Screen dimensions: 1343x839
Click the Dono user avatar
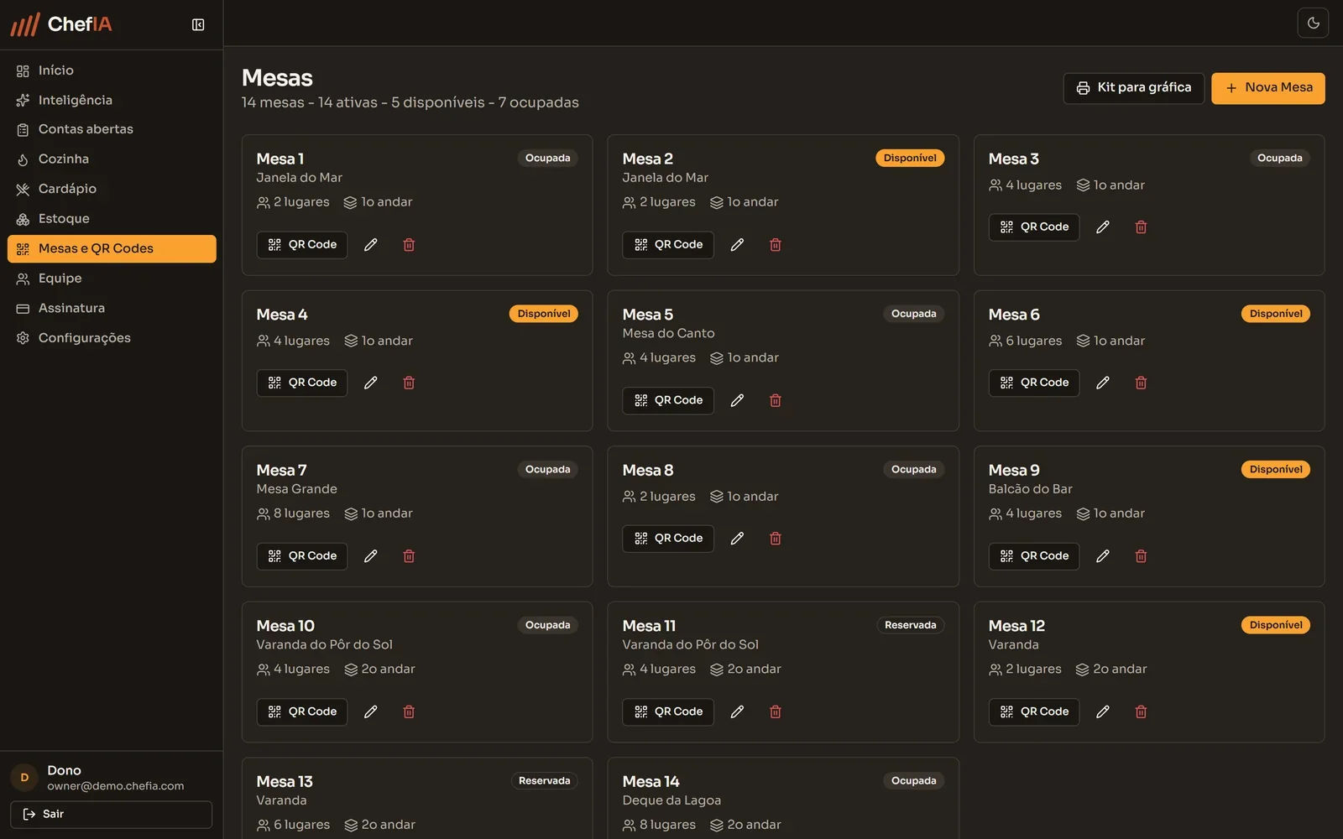[24, 778]
